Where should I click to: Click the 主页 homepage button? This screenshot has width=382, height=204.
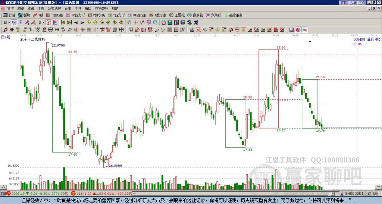pos(361,3)
